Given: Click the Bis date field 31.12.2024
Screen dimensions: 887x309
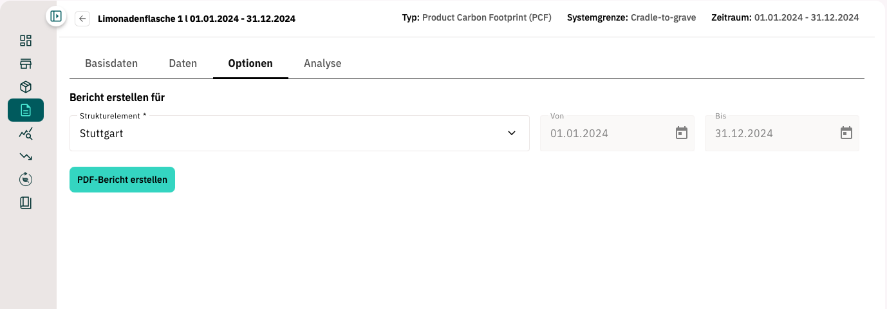Looking at the screenshot, I should click(782, 133).
